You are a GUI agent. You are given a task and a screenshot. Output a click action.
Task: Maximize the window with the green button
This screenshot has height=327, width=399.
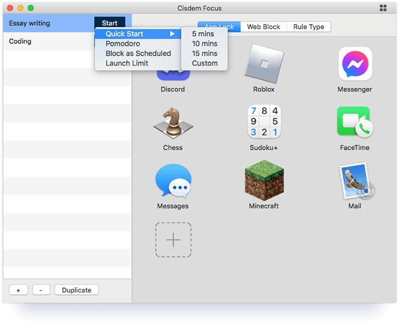point(30,8)
